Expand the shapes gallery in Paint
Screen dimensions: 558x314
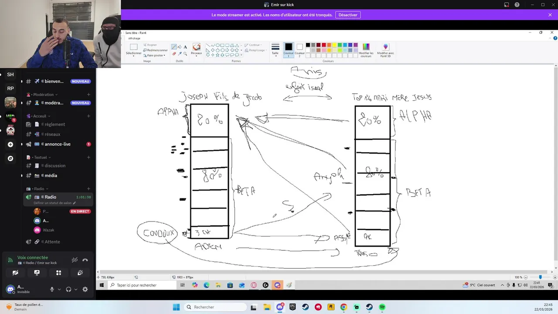click(242, 55)
